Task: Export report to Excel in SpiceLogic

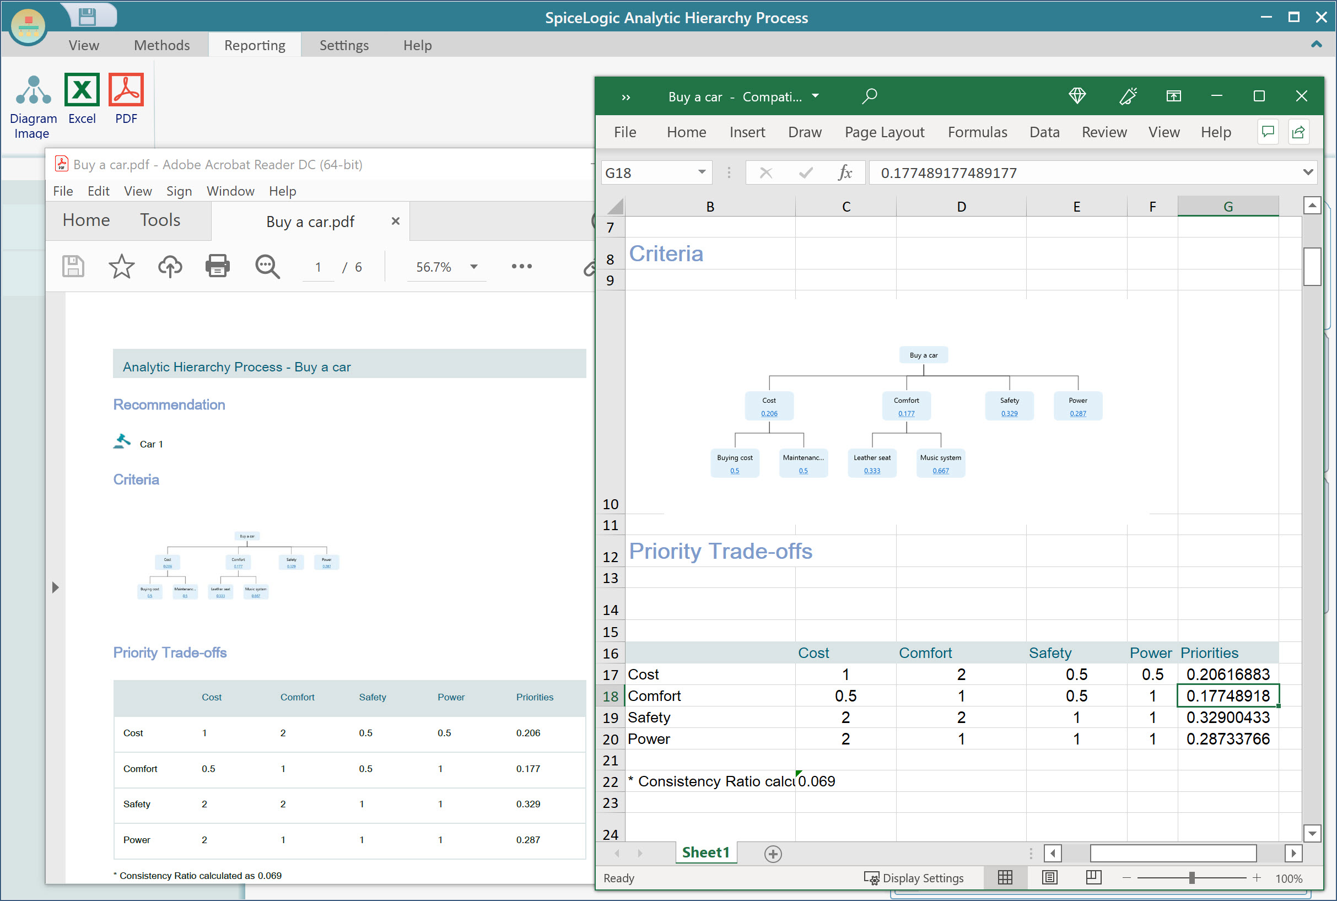Action: [82, 99]
